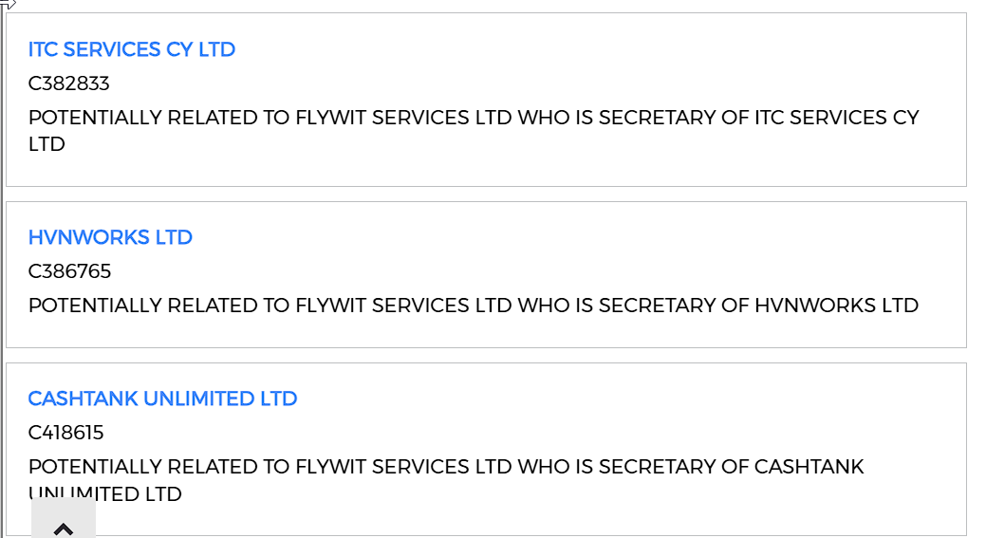Image resolution: width=986 pixels, height=538 pixels.
Task: Open the CASHTANK UNLIMITED LTD link
Action: pos(162,399)
